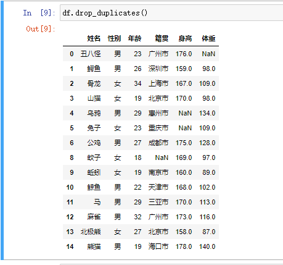Click the NaN height in 兔子 row
The width and height of the screenshot is (283, 265).
185,128
